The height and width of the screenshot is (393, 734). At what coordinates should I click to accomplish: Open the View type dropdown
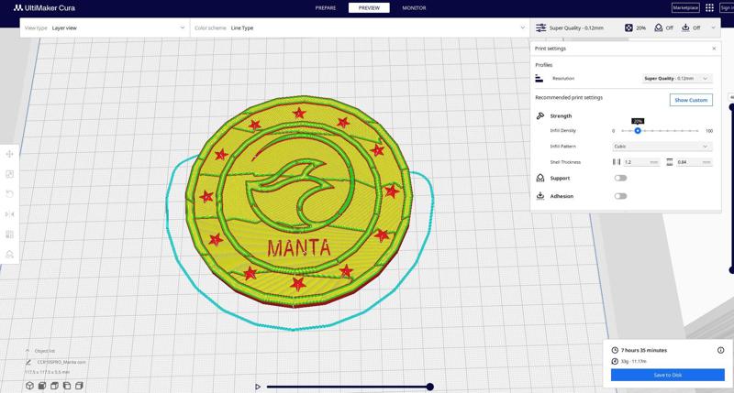tap(105, 28)
